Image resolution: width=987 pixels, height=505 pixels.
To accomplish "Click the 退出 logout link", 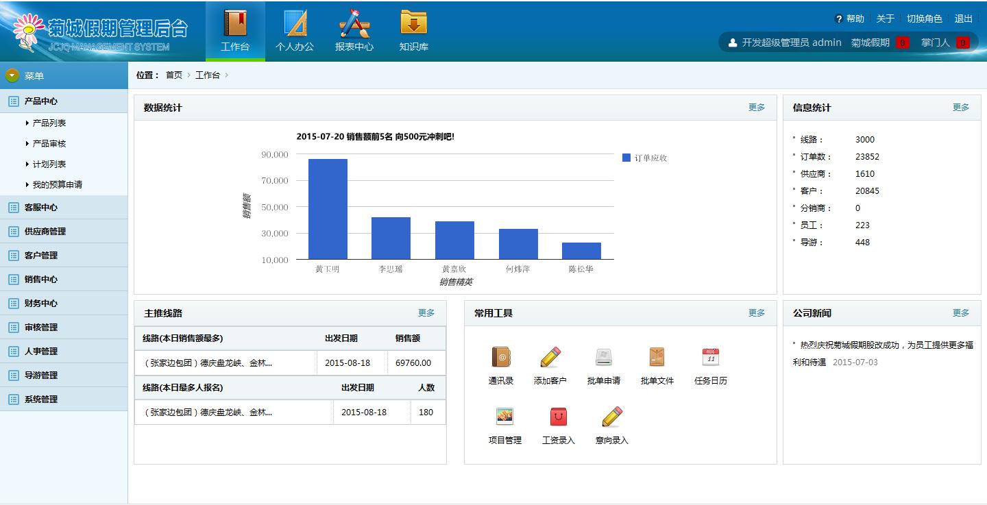I will (964, 19).
